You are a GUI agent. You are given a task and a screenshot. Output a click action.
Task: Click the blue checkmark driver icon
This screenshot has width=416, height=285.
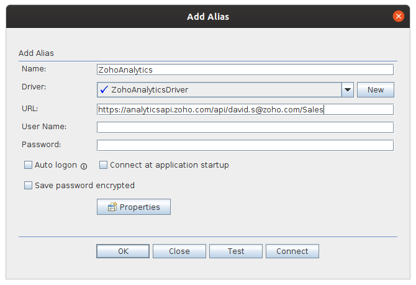click(x=104, y=90)
